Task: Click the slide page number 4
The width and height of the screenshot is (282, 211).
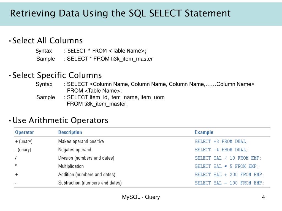Action: tap(264, 197)
